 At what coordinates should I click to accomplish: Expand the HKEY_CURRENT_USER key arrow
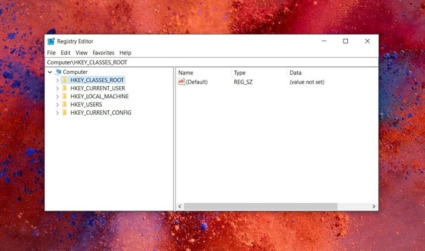(57, 89)
